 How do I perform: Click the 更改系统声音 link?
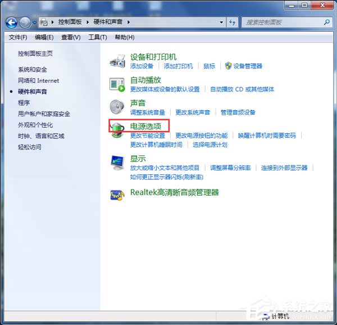coord(193,112)
